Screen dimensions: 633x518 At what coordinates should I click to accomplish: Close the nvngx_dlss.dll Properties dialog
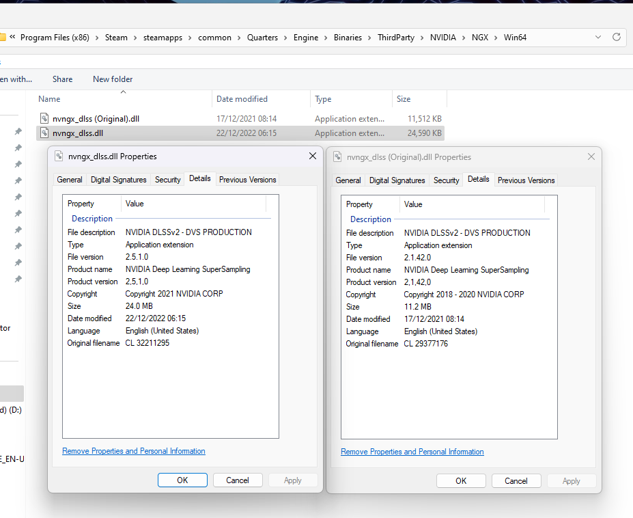point(313,156)
